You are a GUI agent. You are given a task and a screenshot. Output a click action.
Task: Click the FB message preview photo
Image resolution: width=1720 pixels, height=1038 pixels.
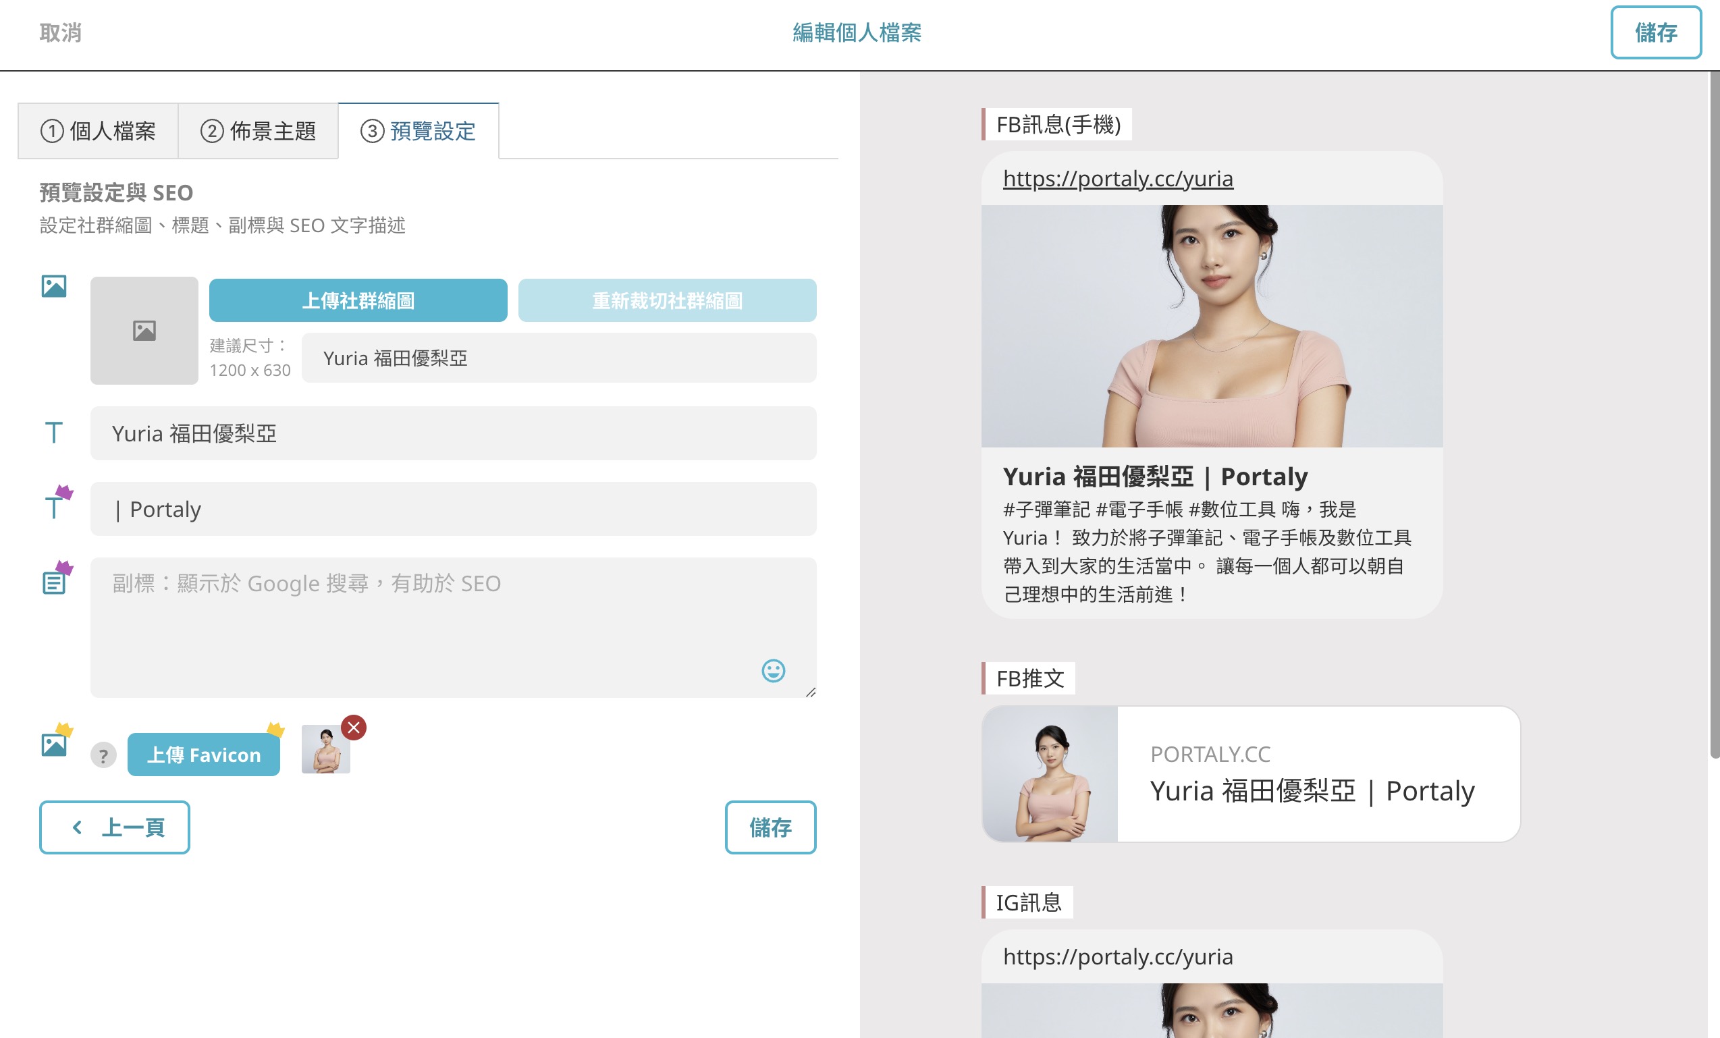(1212, 326)
